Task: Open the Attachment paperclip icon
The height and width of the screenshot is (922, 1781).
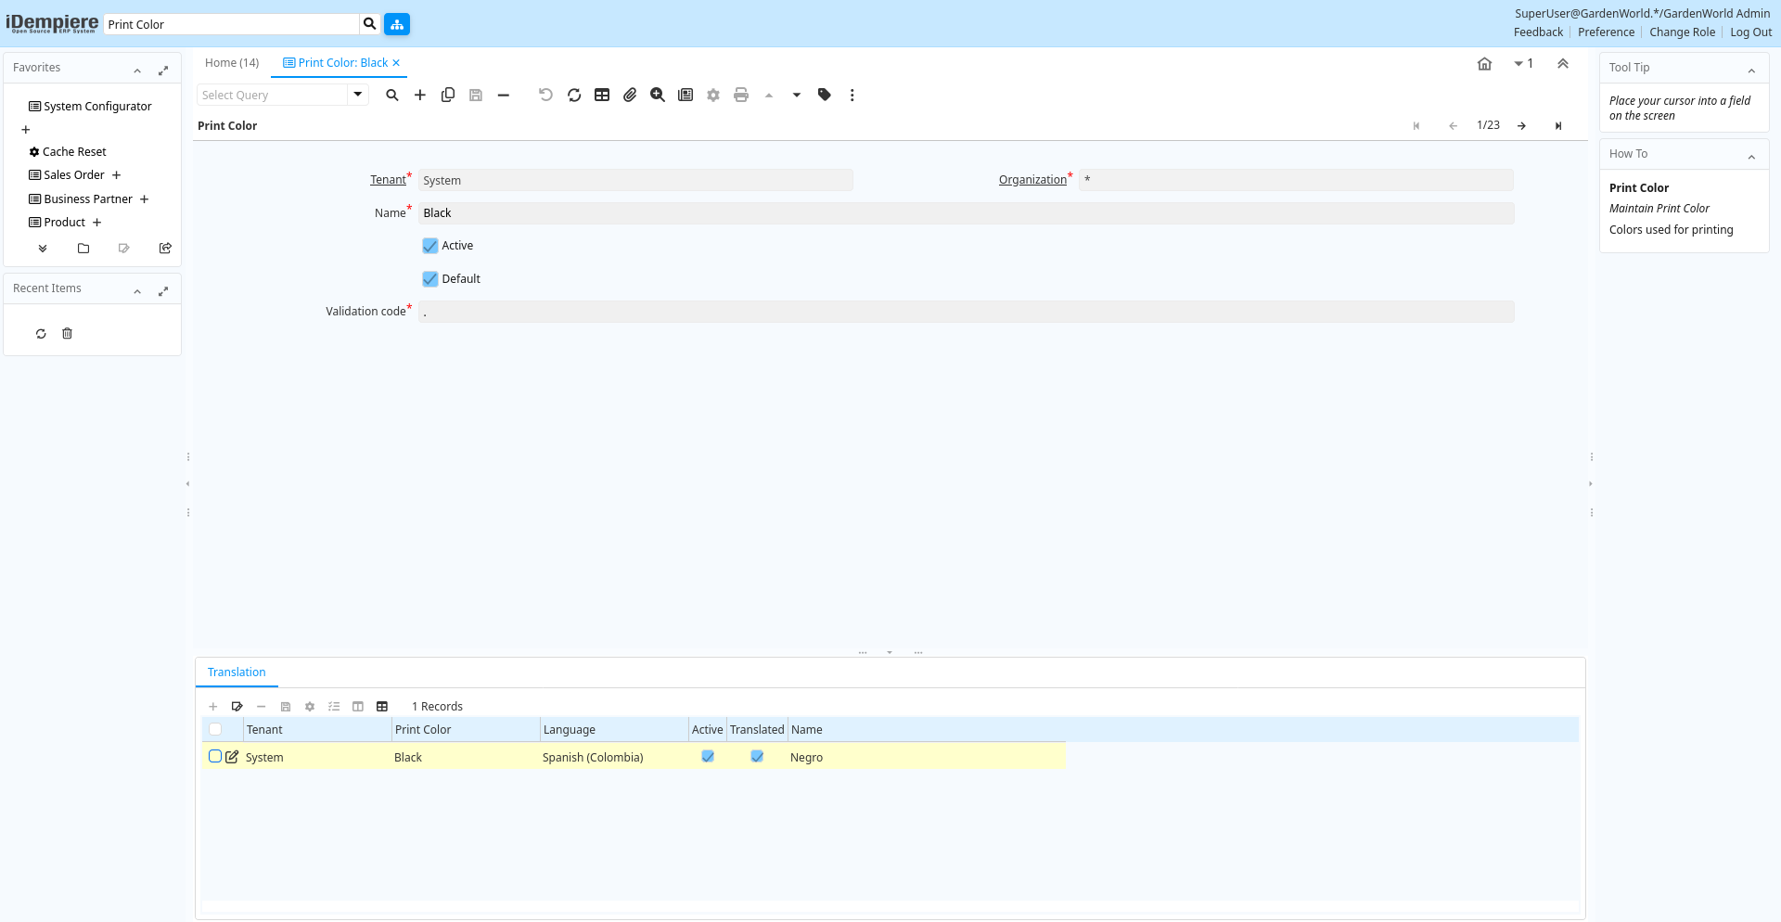Action: point(630,95)
